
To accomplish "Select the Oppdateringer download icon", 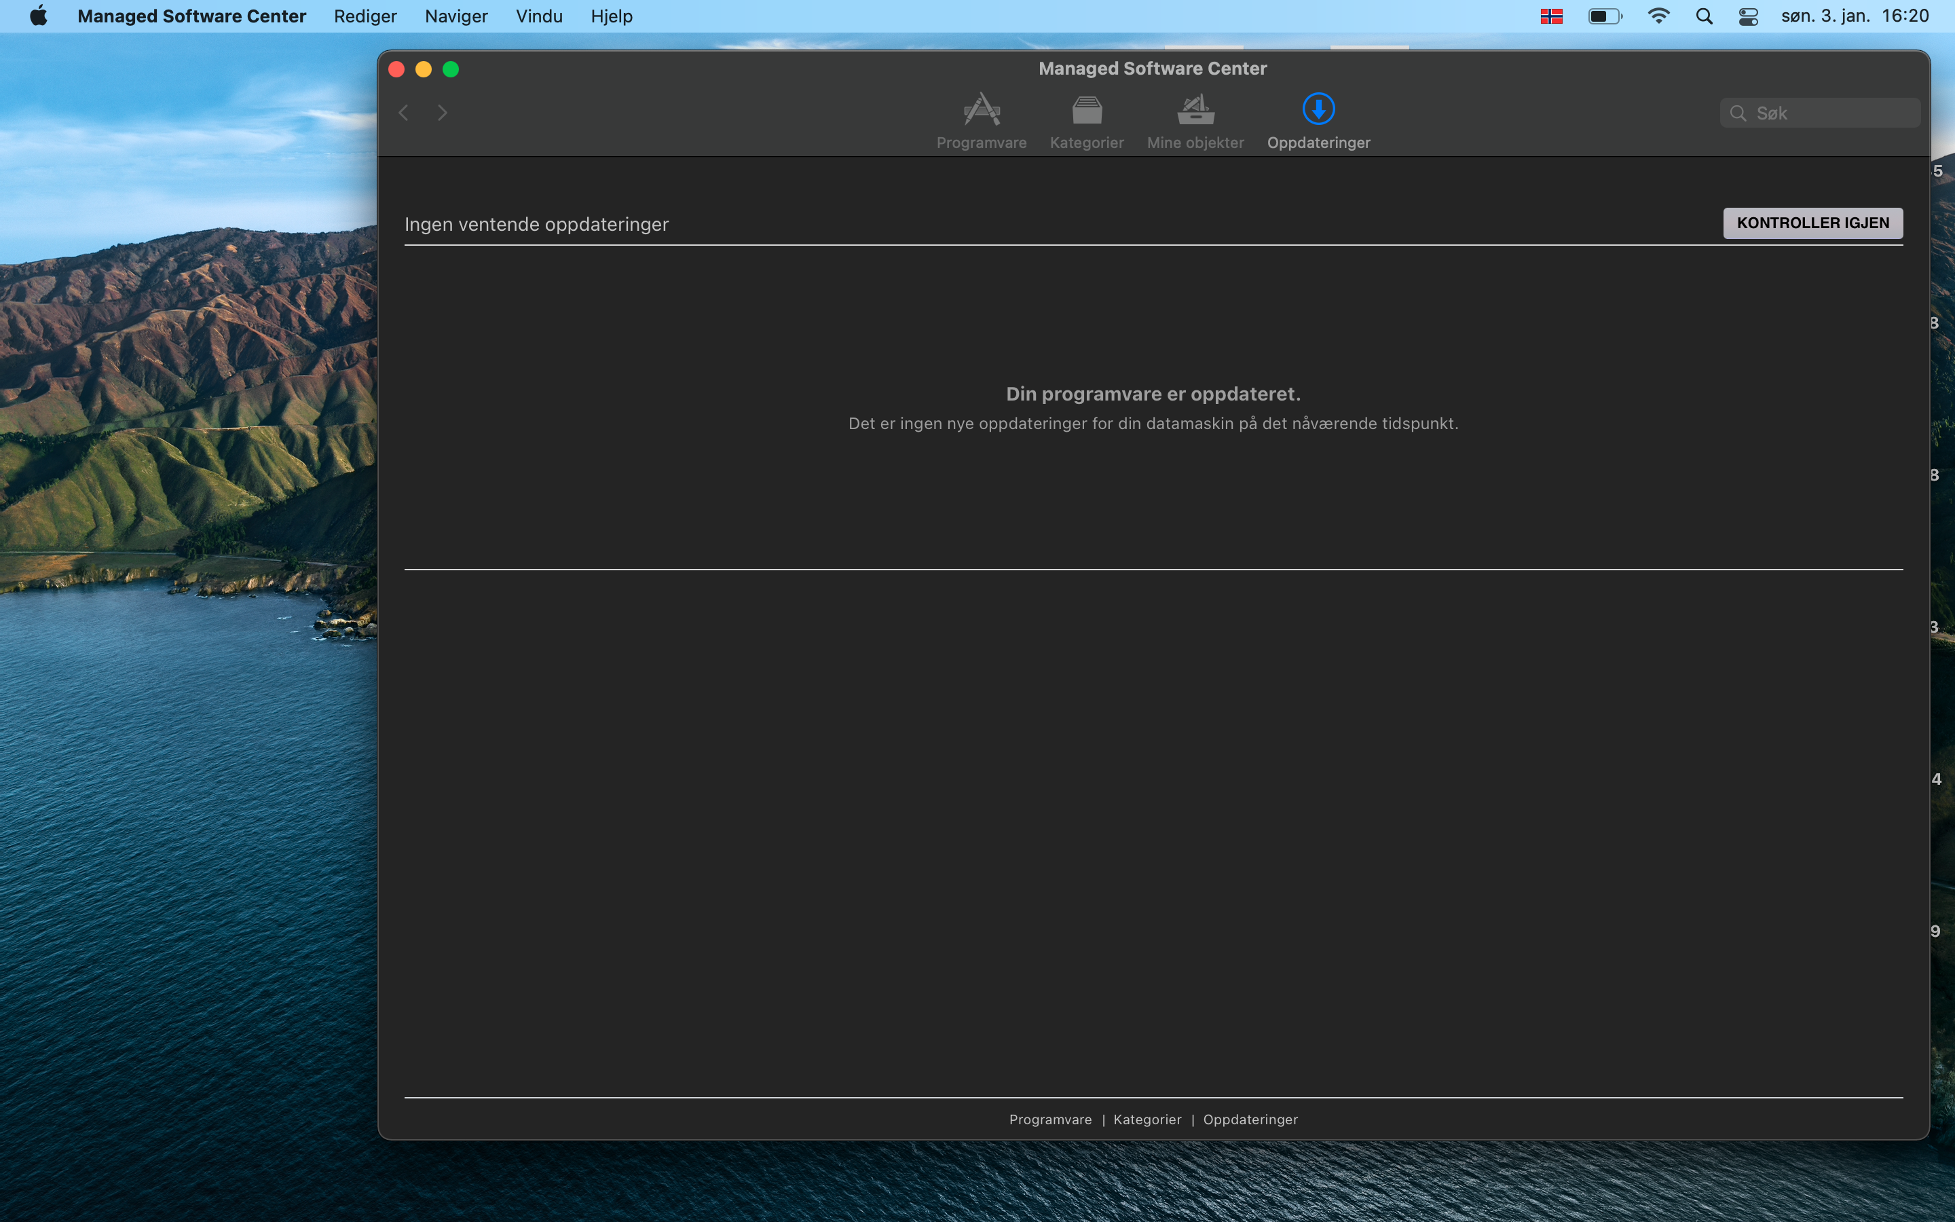I will point(1318,109).
